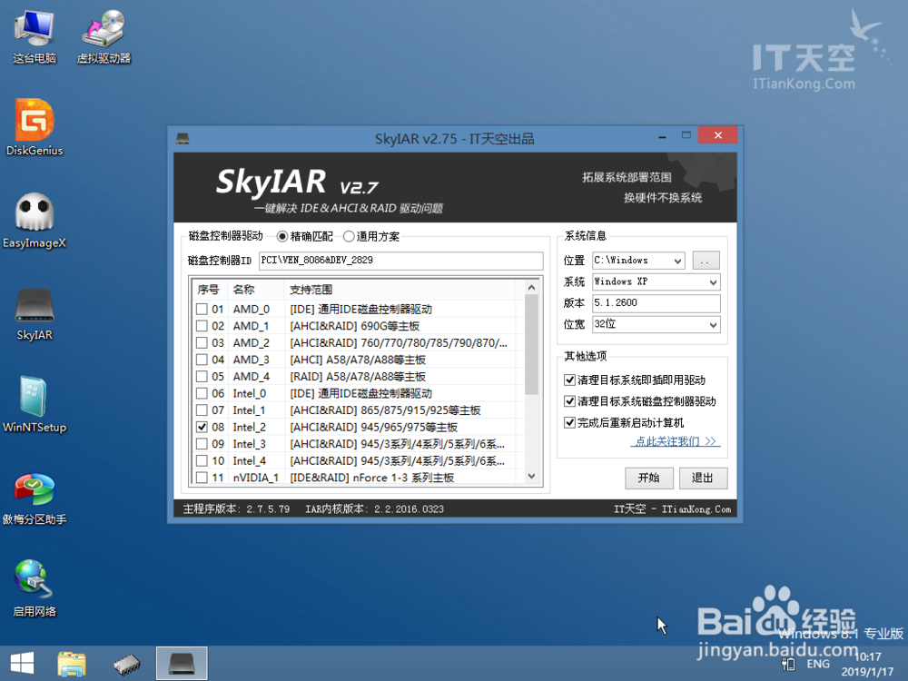908x681 pixels.
Task: Click the SkyIAR taskbar button
Action: 182,664
